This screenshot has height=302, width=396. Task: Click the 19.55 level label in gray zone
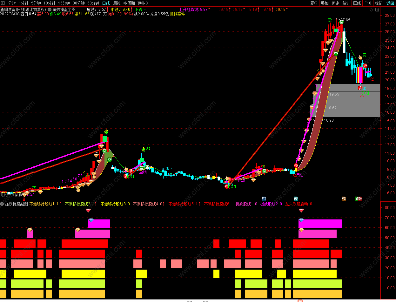(x=334, y=94)
